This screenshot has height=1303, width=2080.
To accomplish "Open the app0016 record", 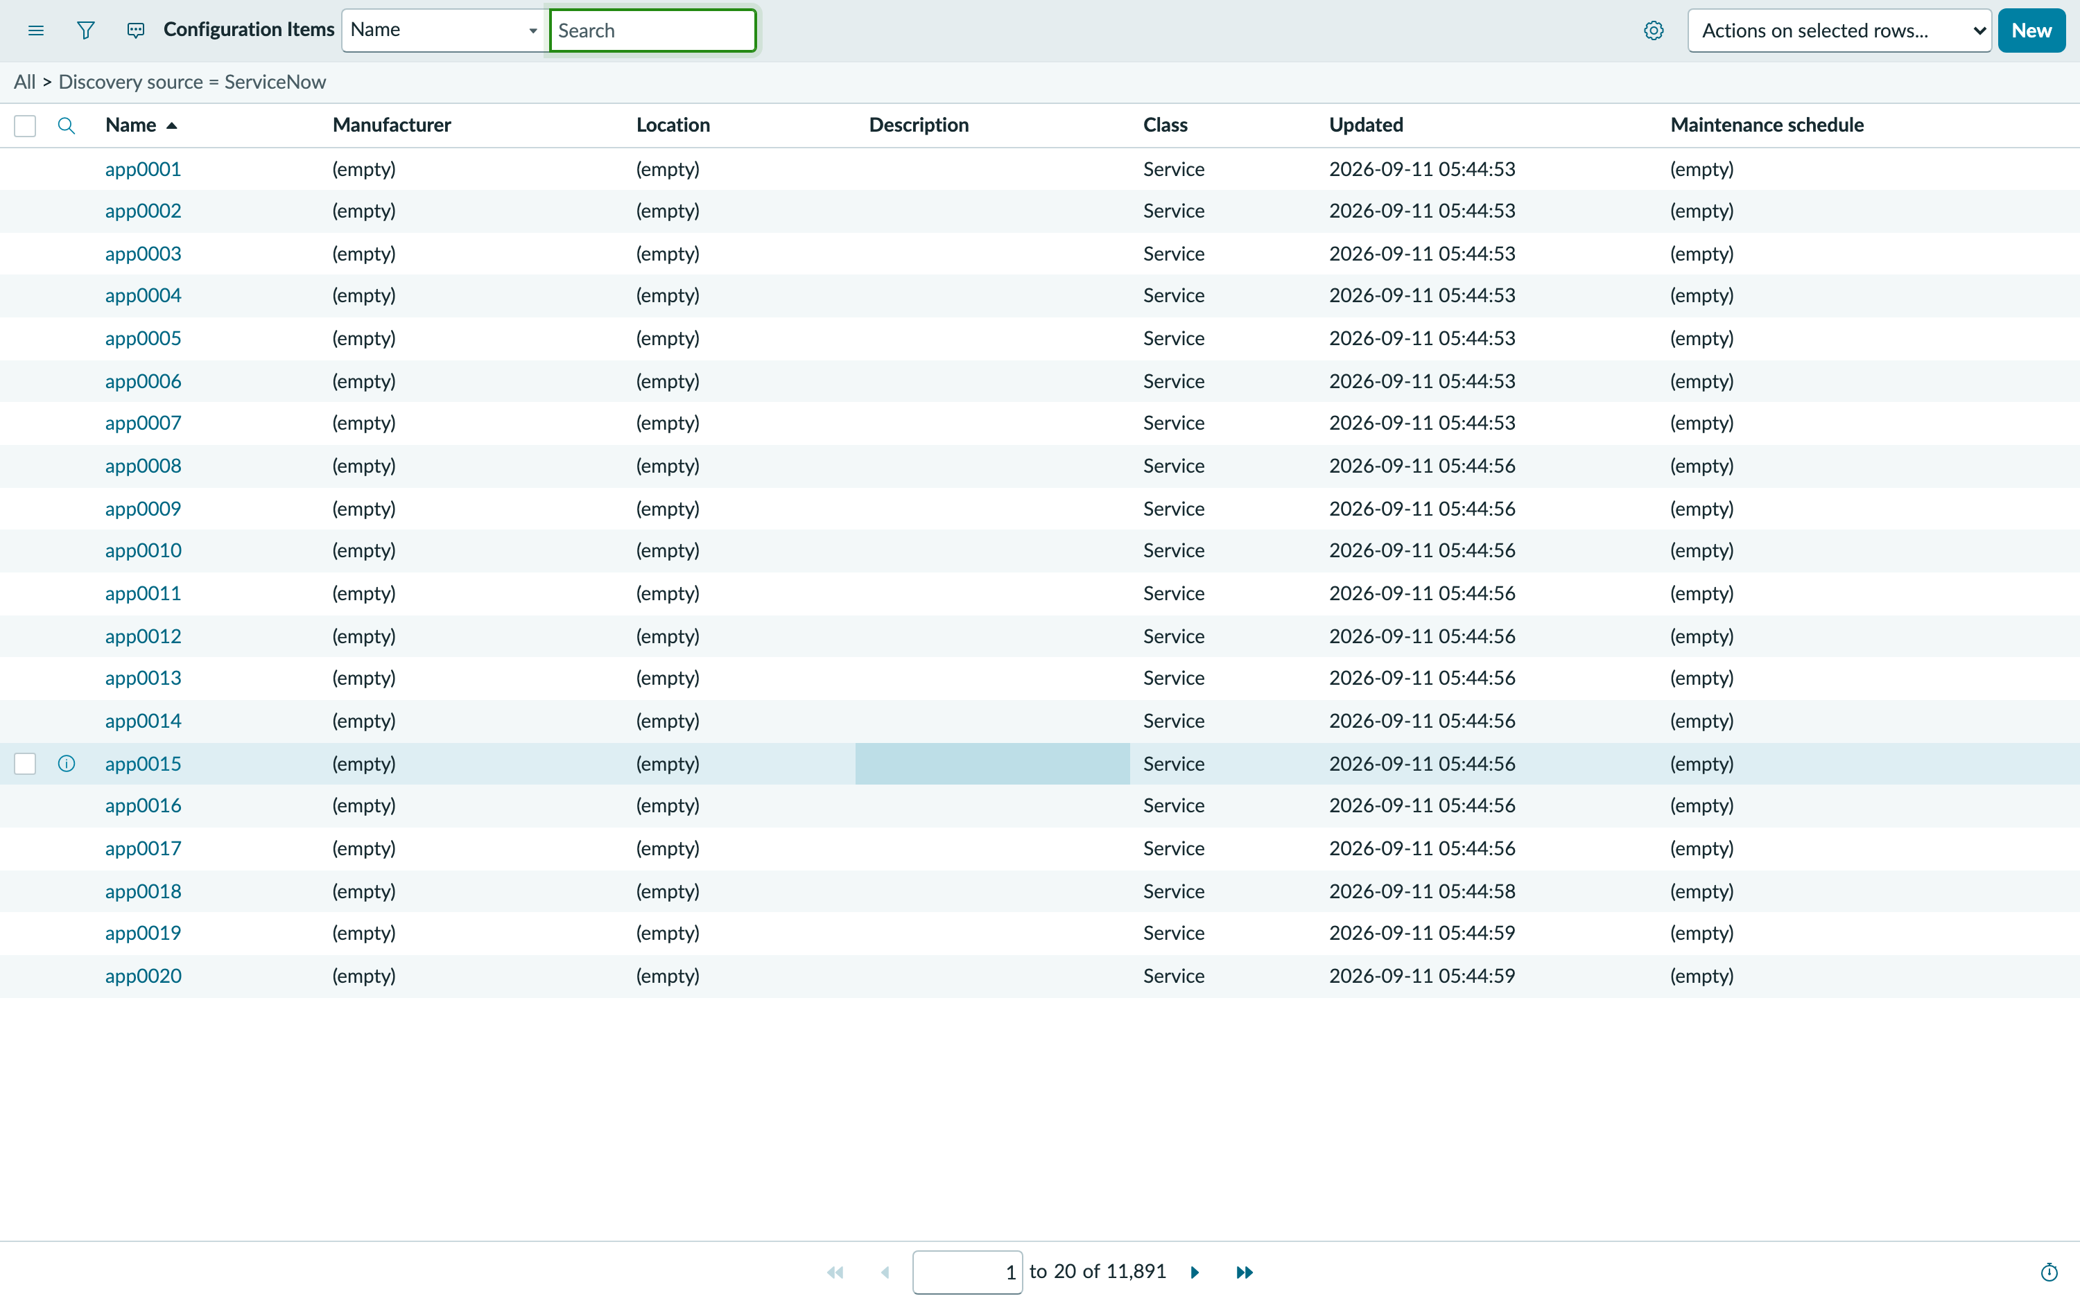I will (x=143, y=806).
